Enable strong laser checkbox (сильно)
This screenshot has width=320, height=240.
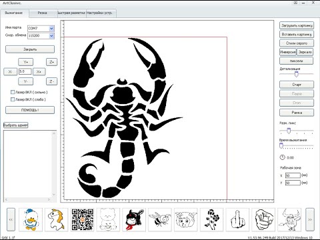[13, 92]
